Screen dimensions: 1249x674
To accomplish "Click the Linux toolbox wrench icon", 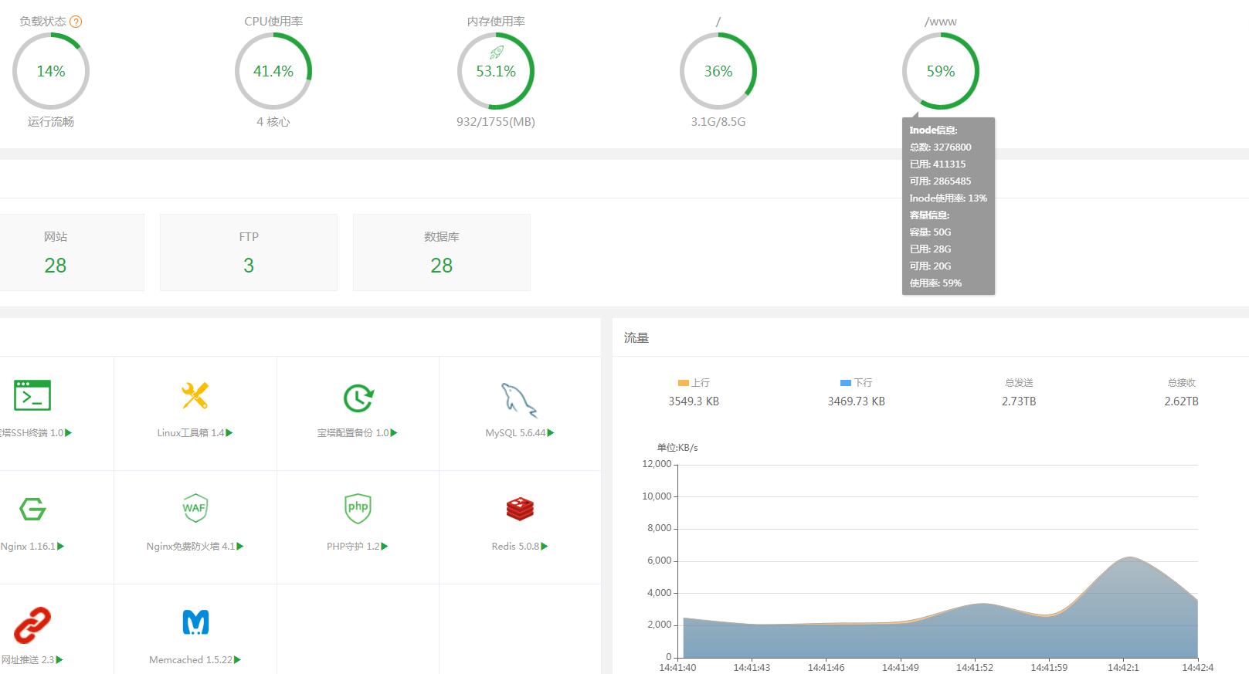I will [x=195, y=395].
